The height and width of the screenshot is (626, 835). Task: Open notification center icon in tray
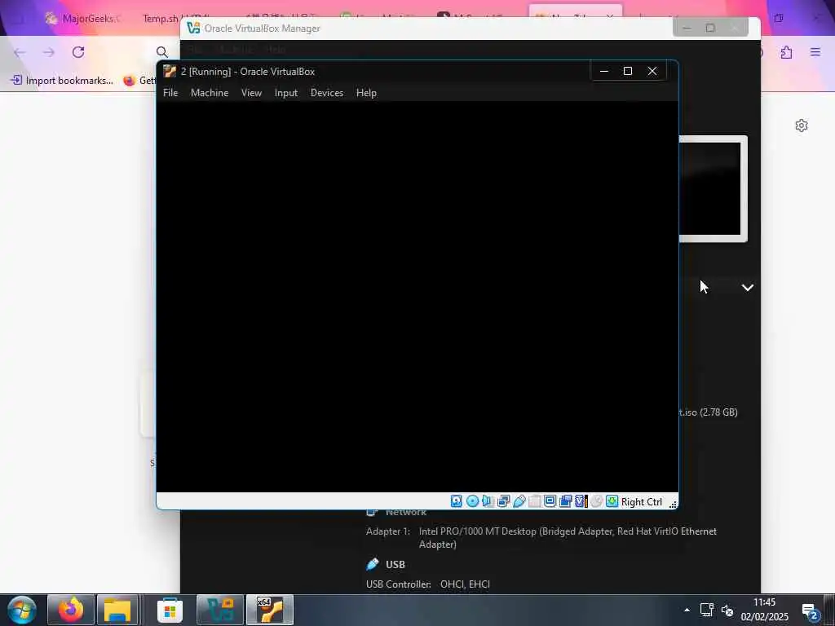pos(811,611)
